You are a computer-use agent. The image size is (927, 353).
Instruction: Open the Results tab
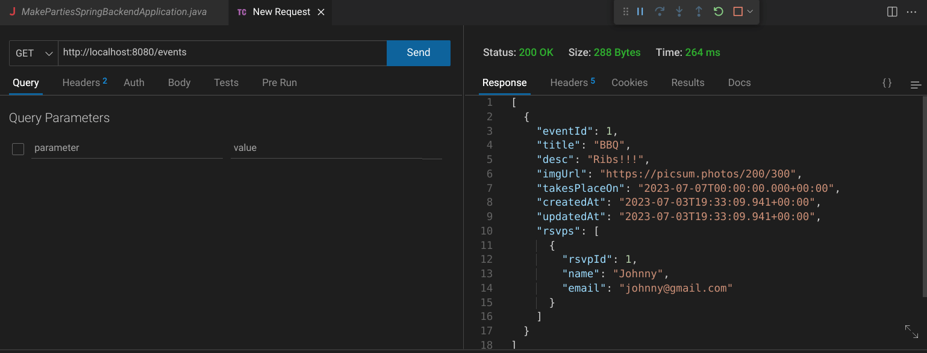[x=688, y=82]
